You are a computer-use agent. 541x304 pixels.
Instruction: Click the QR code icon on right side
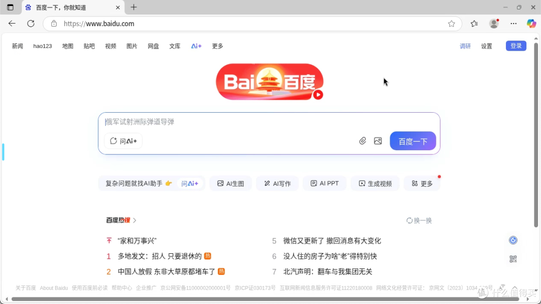coord(513,259)
